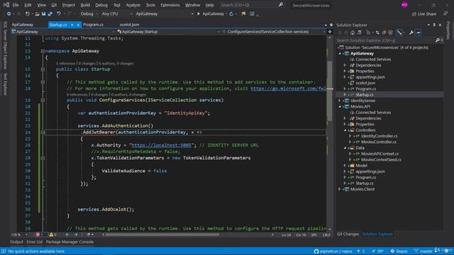454x255 pixels.
Task: Click previous issue arrow in editor bottom bar
Action: [x=67, y=234]
